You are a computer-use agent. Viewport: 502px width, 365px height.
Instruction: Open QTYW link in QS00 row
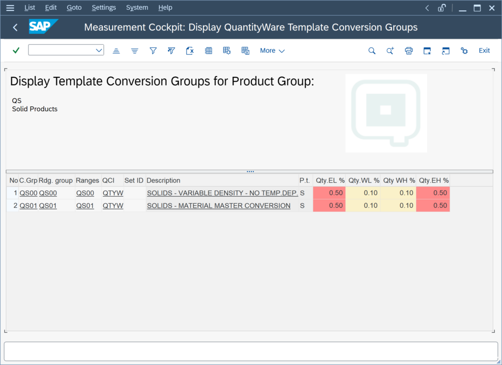click(113, 193)
